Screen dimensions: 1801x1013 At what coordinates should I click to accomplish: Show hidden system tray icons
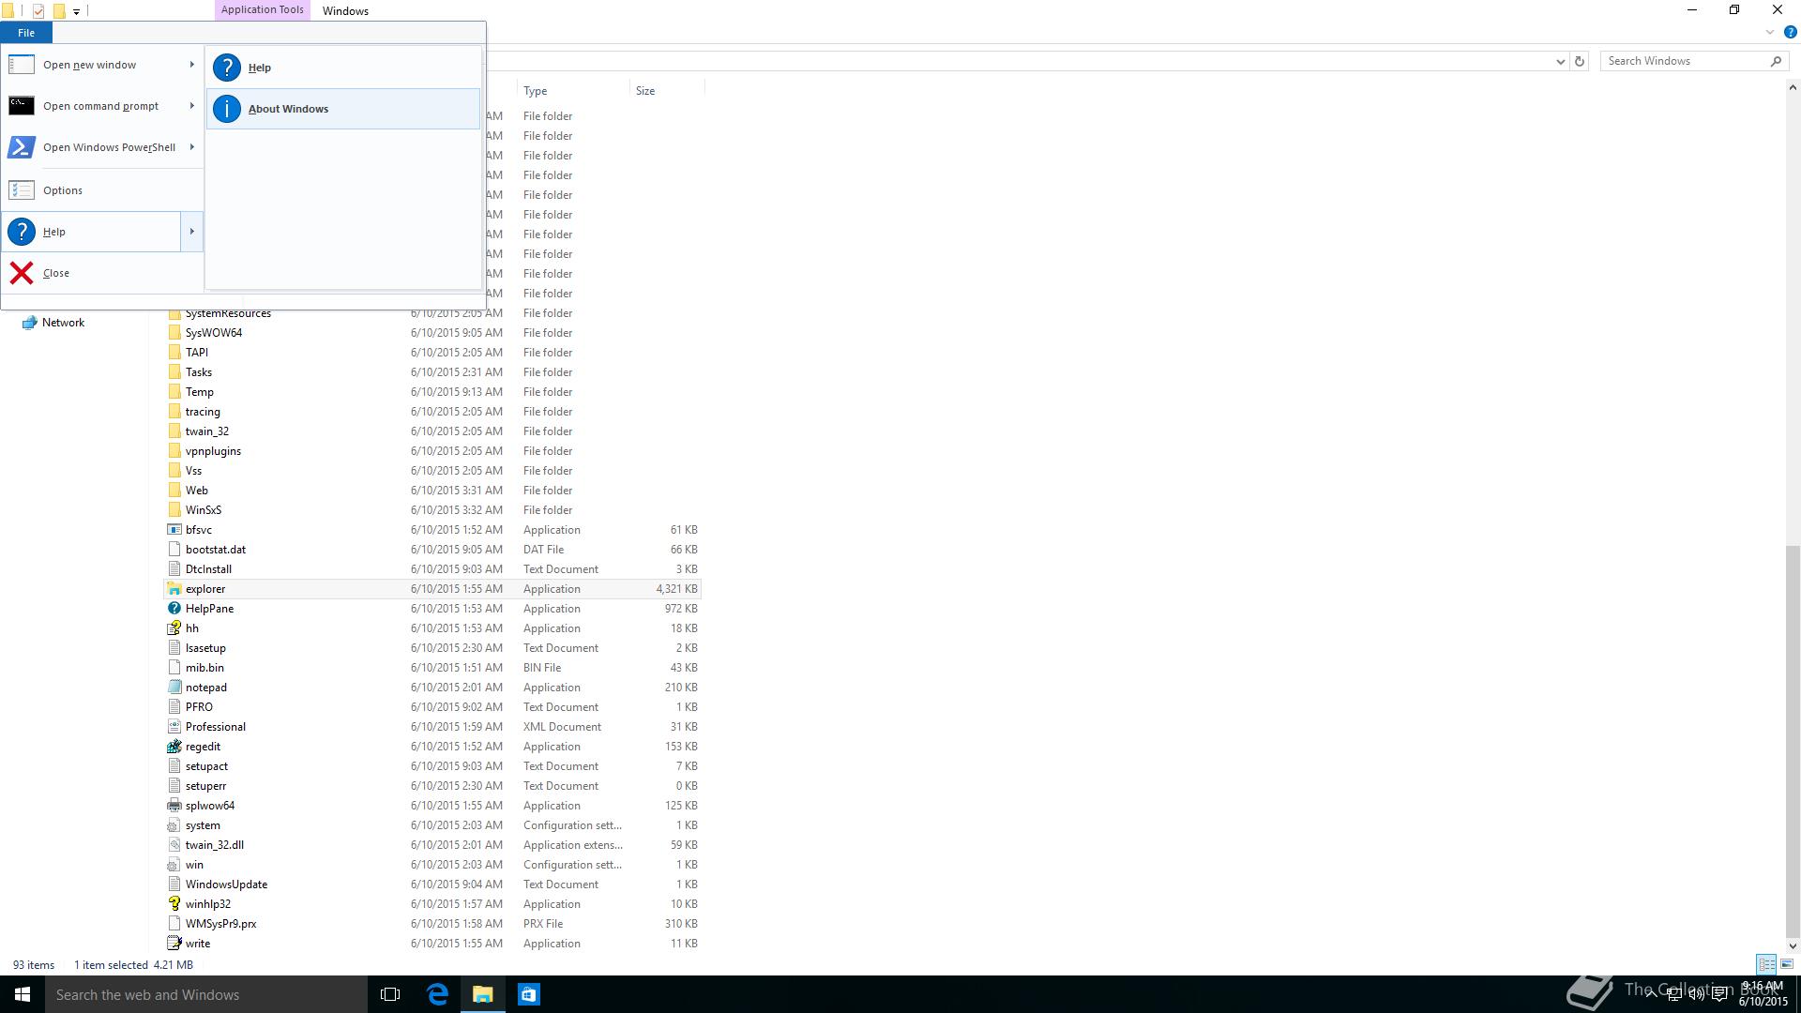[x=1651, y=994]
